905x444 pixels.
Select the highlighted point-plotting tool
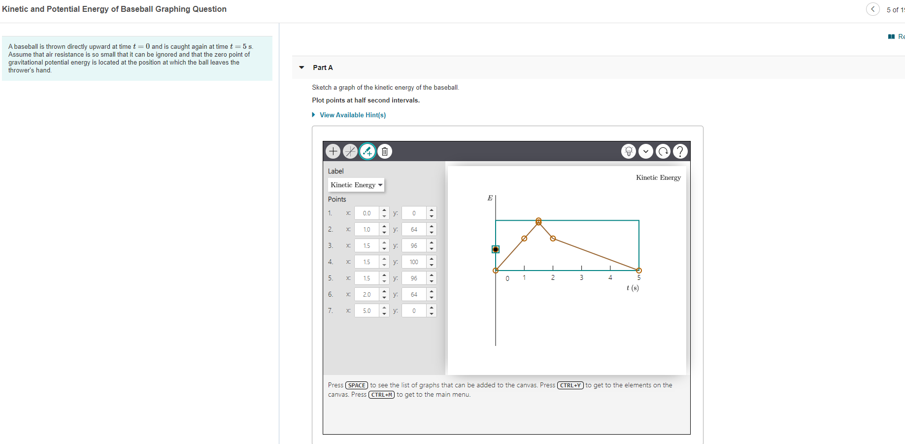tap(368, 151)
